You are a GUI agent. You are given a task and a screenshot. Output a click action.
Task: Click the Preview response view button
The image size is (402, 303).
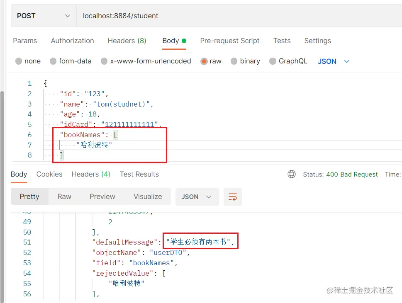102,196
